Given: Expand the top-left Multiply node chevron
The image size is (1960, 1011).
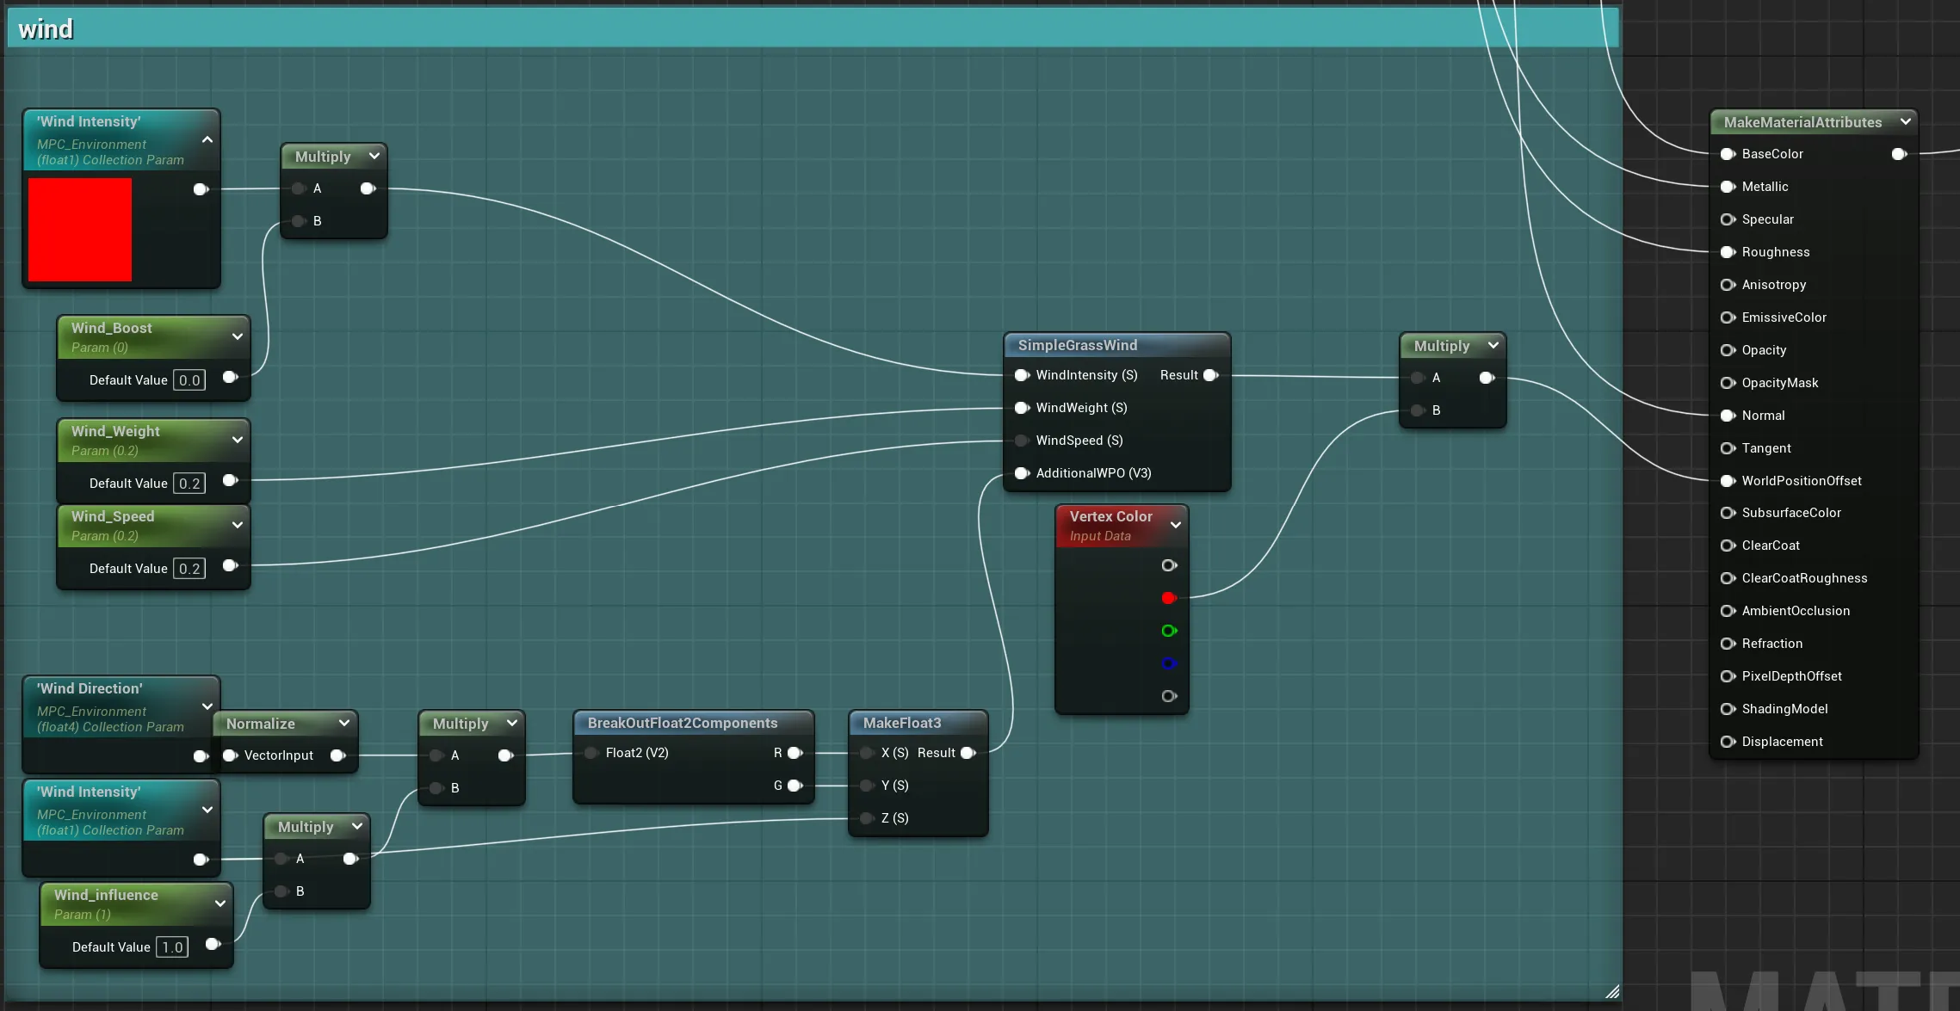Looking at the screenshot, I should pos(374,156).
